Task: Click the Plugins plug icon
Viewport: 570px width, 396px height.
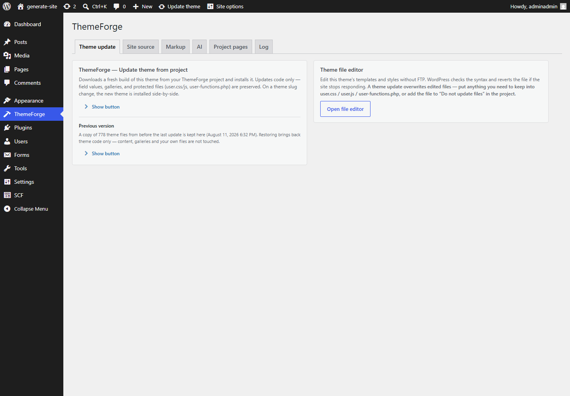Action: pyautogui.click(x=7, y=128)
